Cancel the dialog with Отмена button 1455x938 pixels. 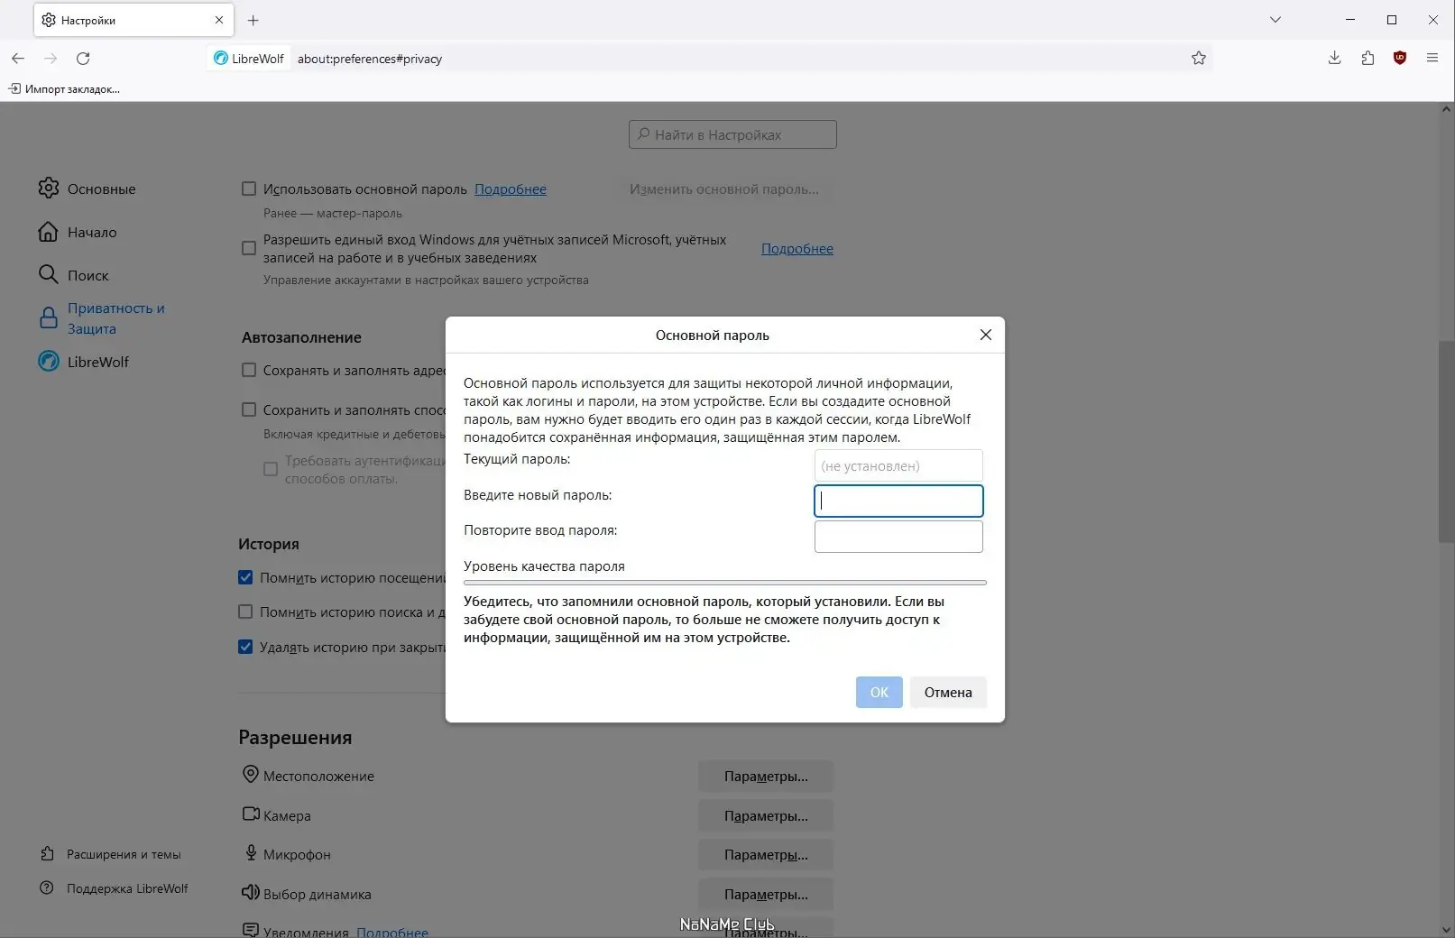948,693
